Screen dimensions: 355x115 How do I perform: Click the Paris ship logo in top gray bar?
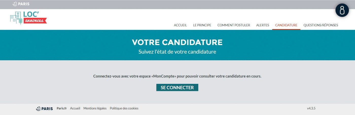(x=21, y=4)
